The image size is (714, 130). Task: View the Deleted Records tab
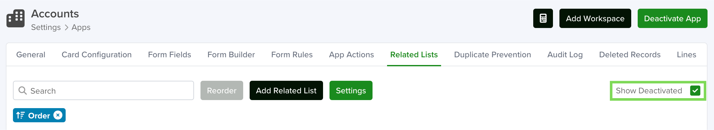coord(630,55)
